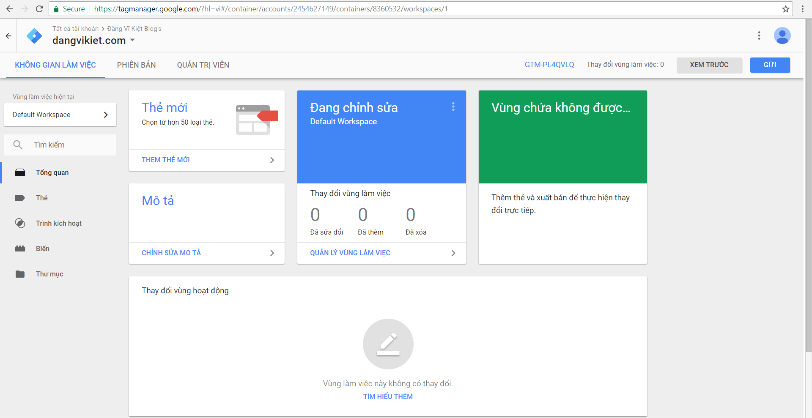Image resolution: width=812 pixels, height=418 pixels.
Task: Click the Thẻ tag icon in the sidebar
Action: 20,198
